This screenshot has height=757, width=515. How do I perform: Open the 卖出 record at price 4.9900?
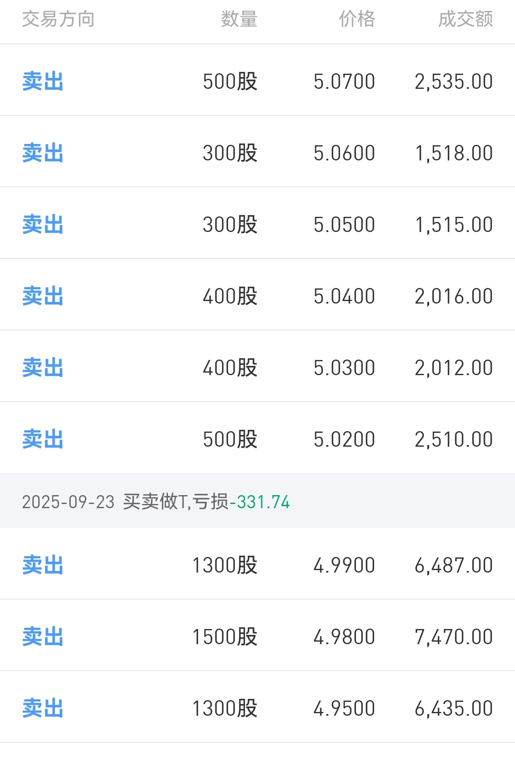point(257,564)
